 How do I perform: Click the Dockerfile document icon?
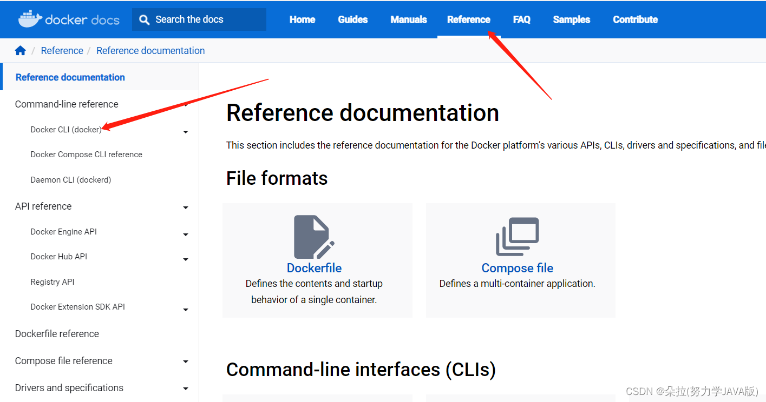314,237
